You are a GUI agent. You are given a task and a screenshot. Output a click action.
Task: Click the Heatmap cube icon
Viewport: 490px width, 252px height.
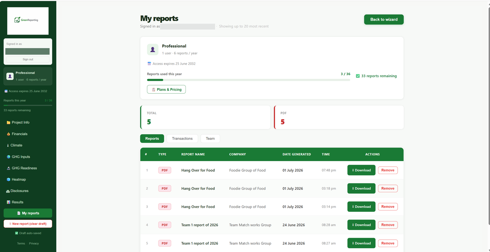8,180
